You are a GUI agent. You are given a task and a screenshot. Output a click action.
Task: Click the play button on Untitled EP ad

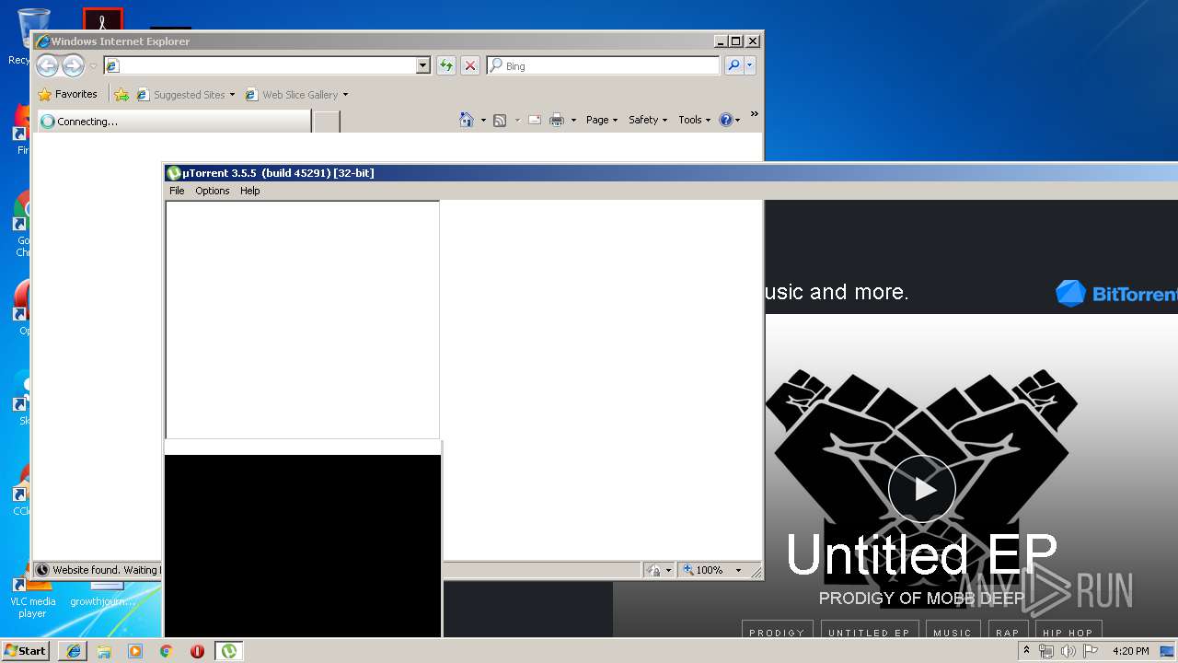[922, 489]
